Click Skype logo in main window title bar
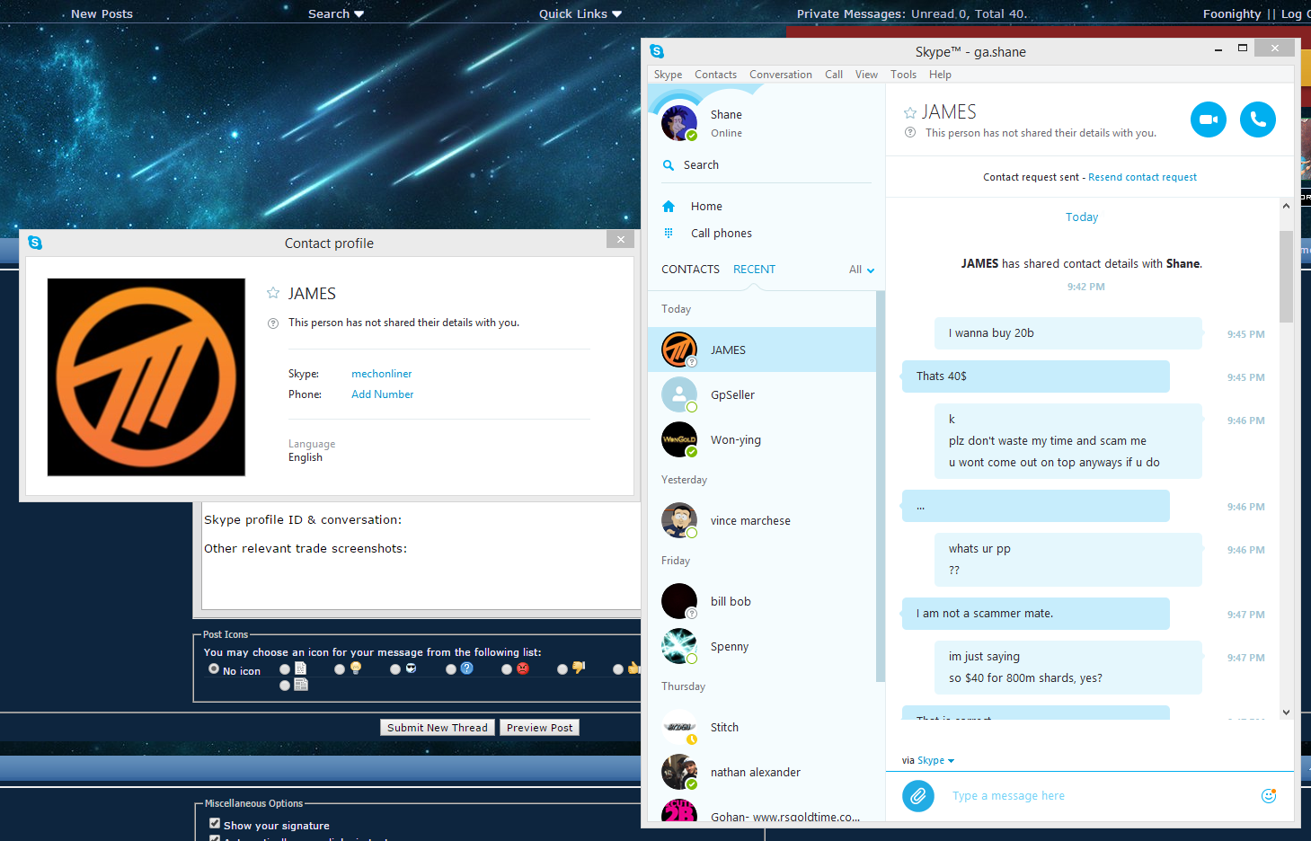 tap(657, 51)
